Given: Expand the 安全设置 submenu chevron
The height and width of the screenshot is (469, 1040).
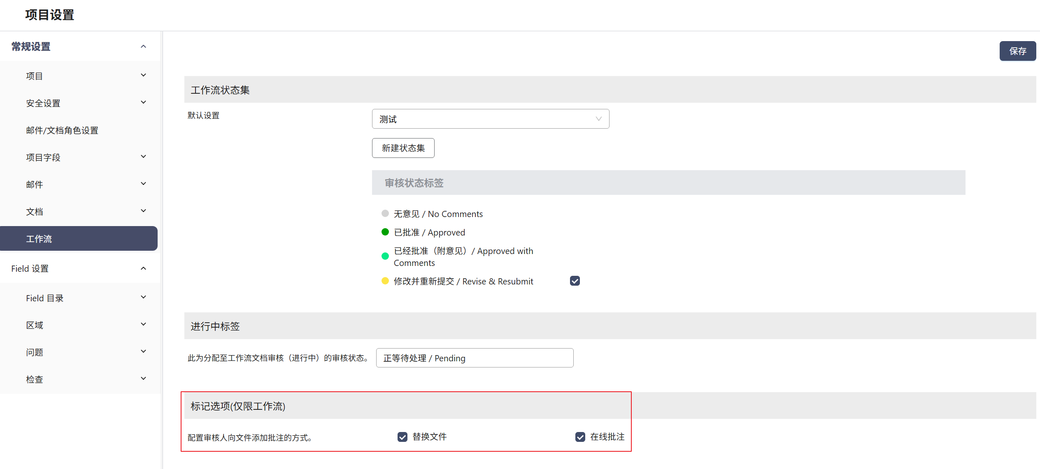Looking at the screenshot, I should tap(143, 102).
